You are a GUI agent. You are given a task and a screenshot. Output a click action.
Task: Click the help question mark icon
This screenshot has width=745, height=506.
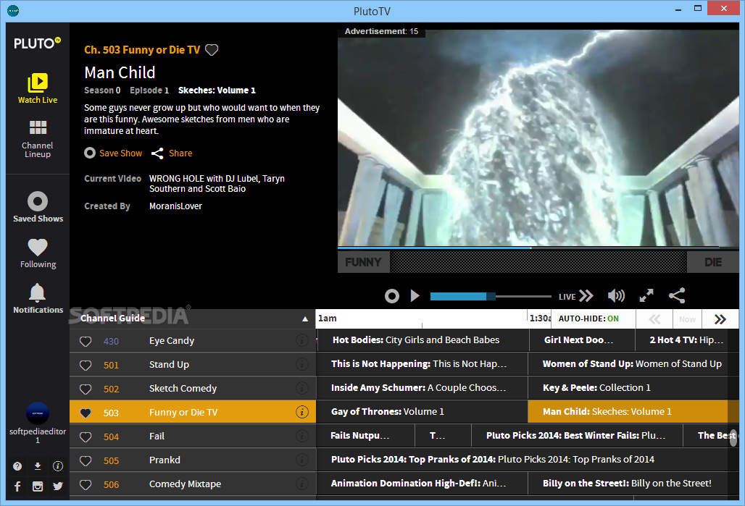[x=17, y=466]
